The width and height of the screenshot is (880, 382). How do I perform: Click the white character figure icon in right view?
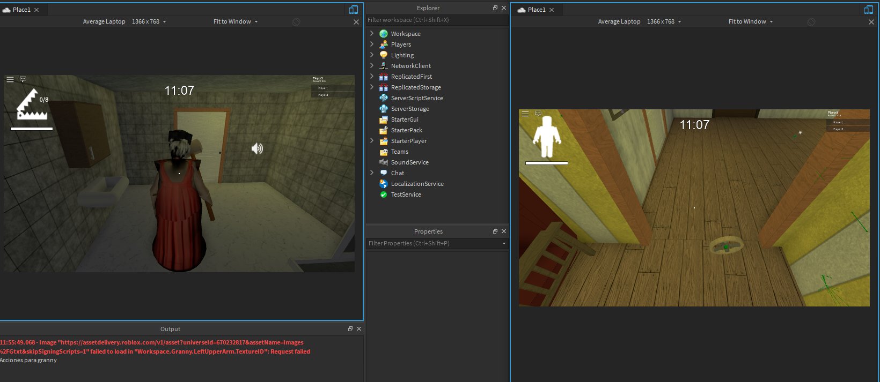click(547, 137)
